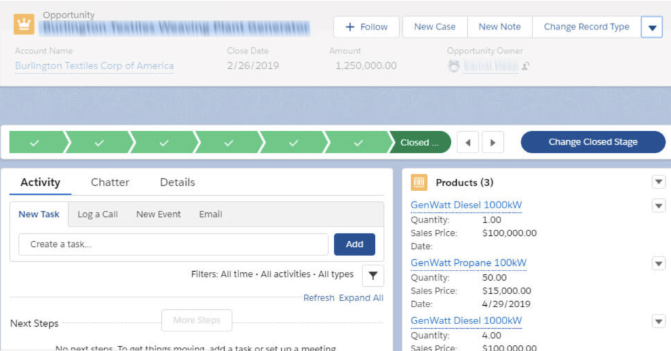Click the Products (3) header link
The width and height of the screenshot is (671, 351).
[465, 183]
